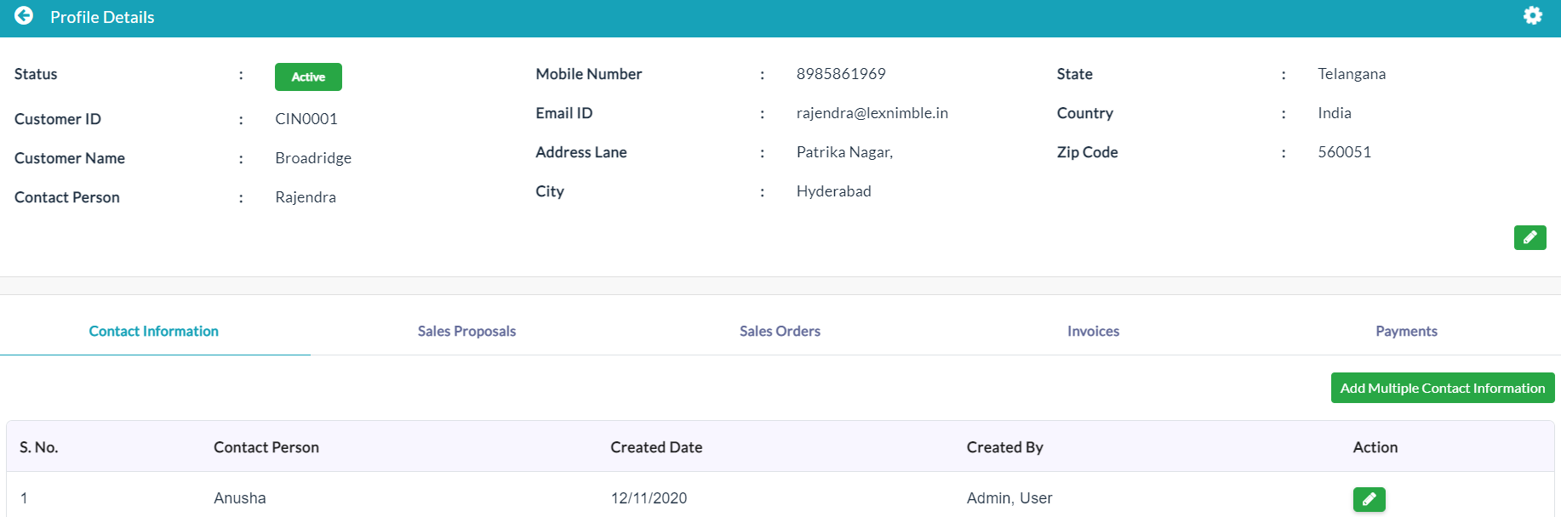
Task: Click mobile number 8985861969
Action: (841, 74)
